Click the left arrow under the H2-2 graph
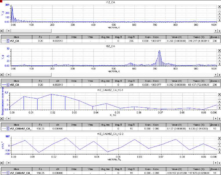The width and height of the screenshot is (221, 175). click(x=9, y=163)
